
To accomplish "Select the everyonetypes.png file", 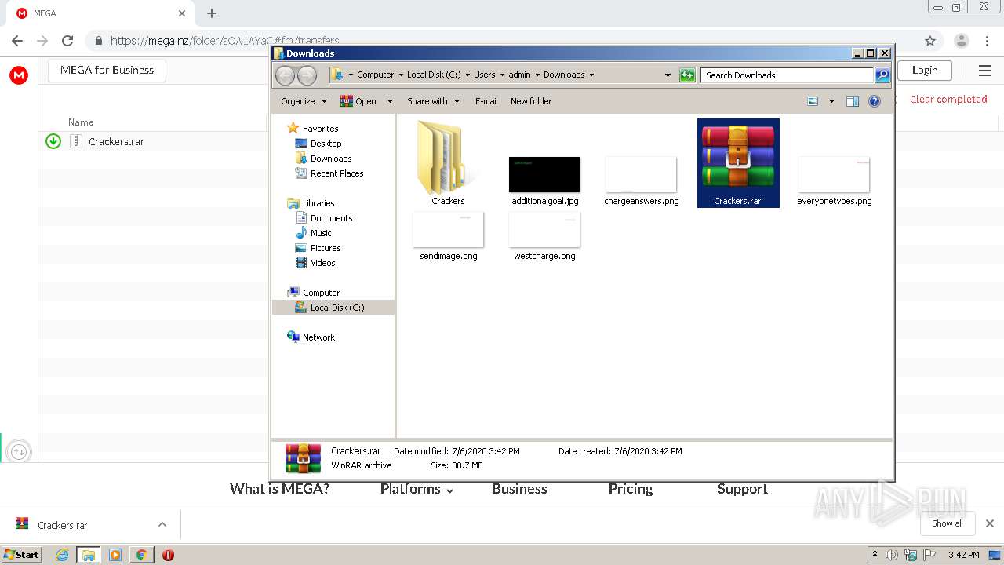I will [834, 180].
